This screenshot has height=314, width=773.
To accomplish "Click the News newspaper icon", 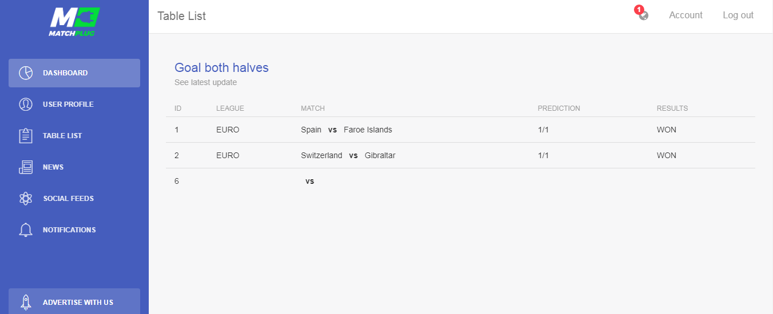I will point(26,167).
